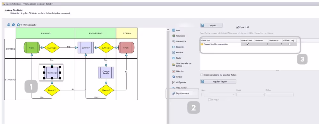Toggle Enable Limit for Supporting Documentation
Screen dimensions: 319x124
pos(248,44)
